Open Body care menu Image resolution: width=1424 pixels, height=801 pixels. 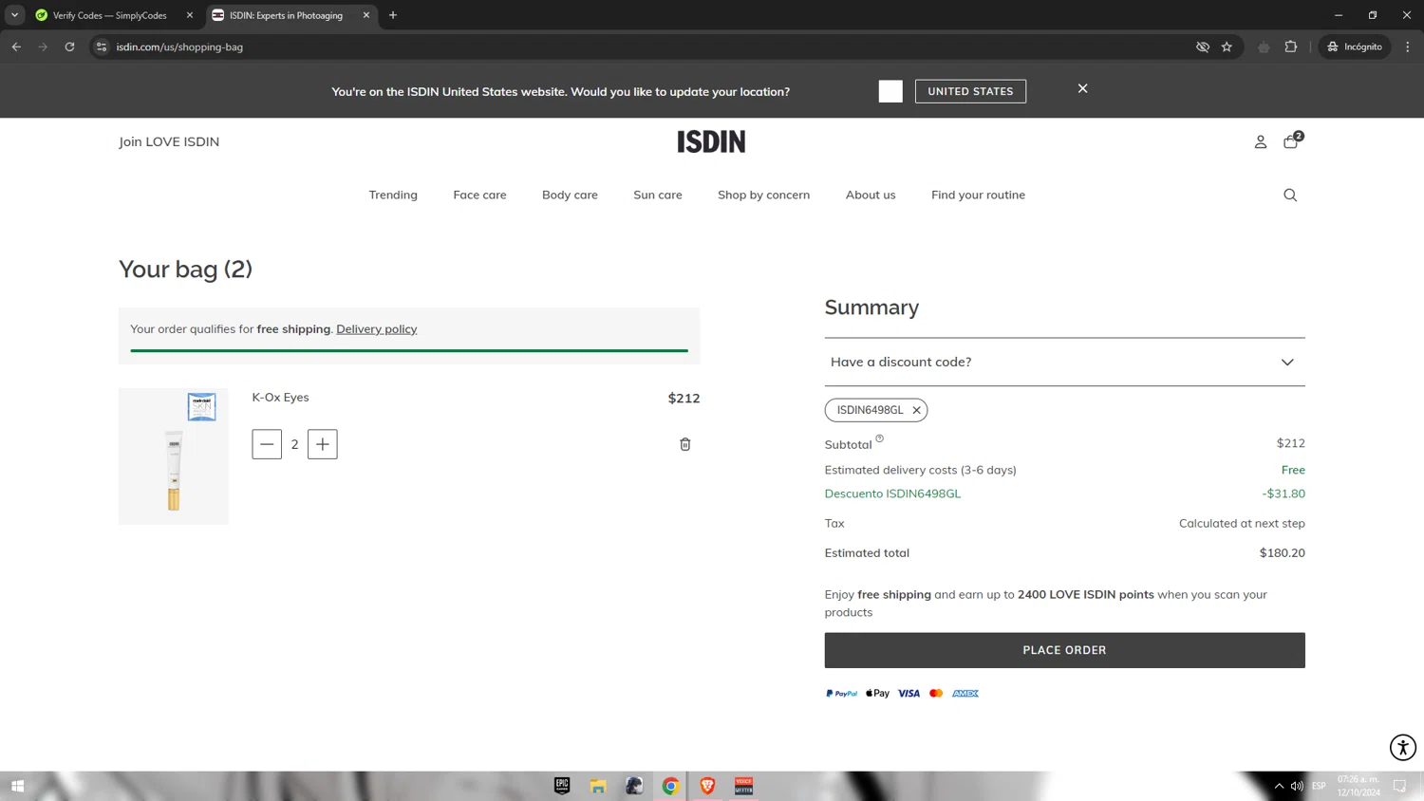pyautogui.click(x=570, y=195)
